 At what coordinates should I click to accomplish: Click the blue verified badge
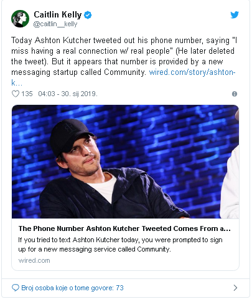point(88,15)
